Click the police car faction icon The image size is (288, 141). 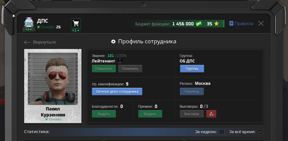[29, 22]
